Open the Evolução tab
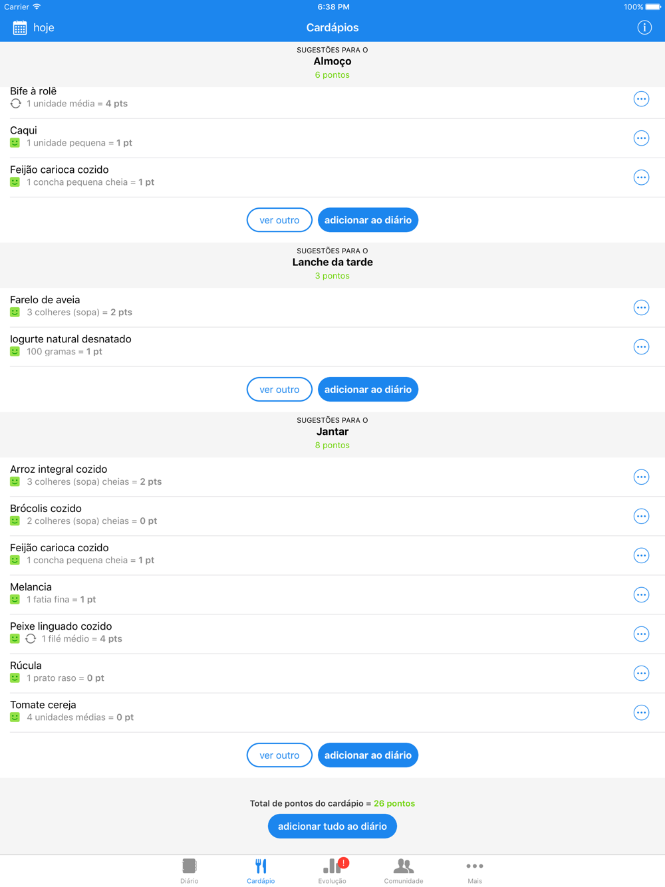Screen dimensions: 665x887 [x=332, y=871]
